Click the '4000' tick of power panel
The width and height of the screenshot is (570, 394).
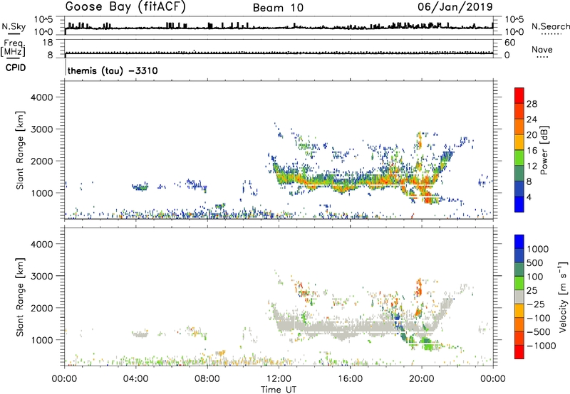41,97
